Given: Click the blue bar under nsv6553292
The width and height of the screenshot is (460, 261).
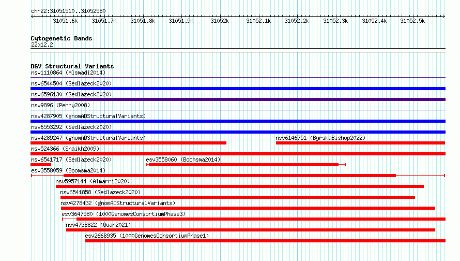Looking at the screenshot, I should click(238, 132).
